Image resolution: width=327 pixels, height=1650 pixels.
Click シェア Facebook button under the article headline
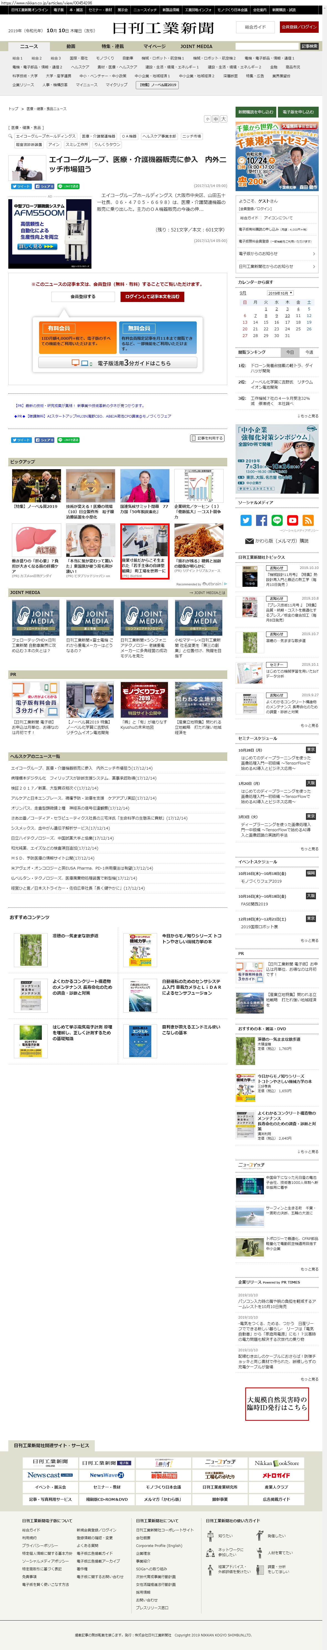[44, 186]
